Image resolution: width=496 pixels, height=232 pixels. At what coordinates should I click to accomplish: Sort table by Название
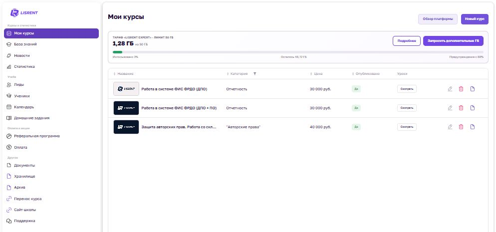pos(123,74)
